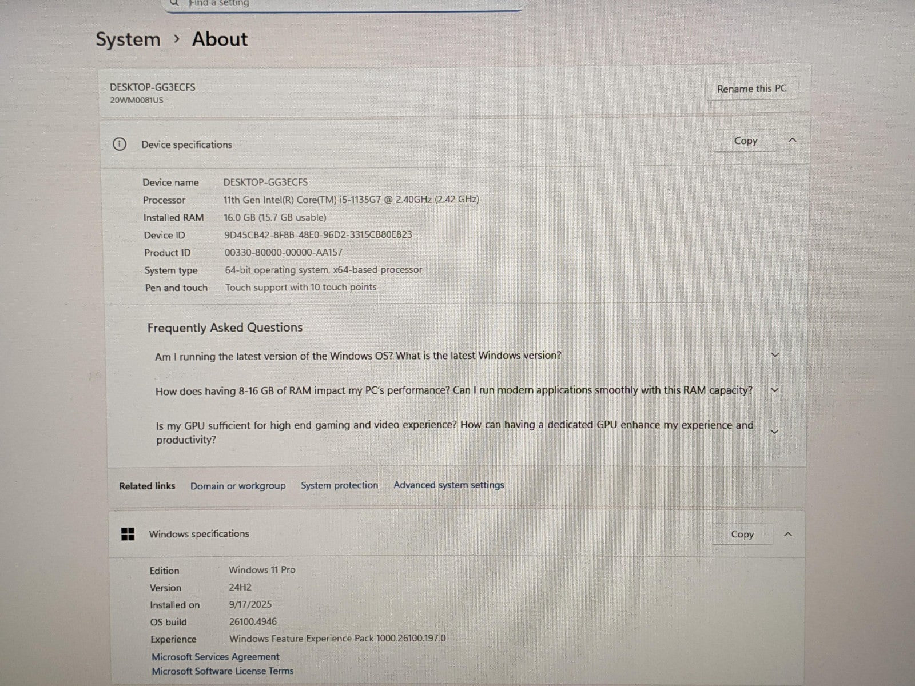This screenshot has width=915, height=686.
Task: Click the Windows logo beside Windows specifications
Action: [x=128, y=534]
